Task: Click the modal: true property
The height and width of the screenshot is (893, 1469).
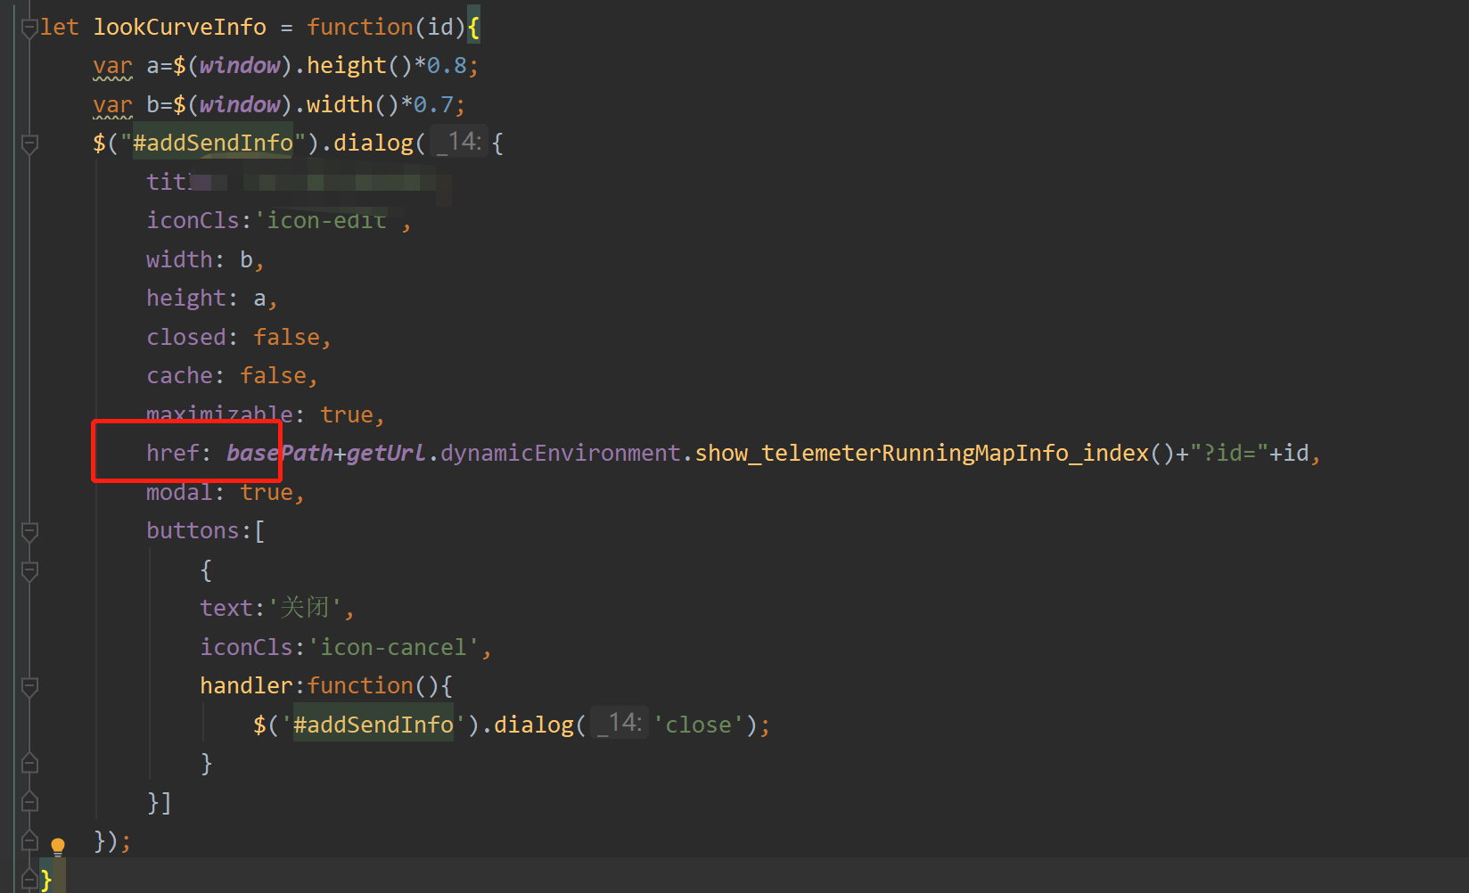Action: [x=219, y=492]
